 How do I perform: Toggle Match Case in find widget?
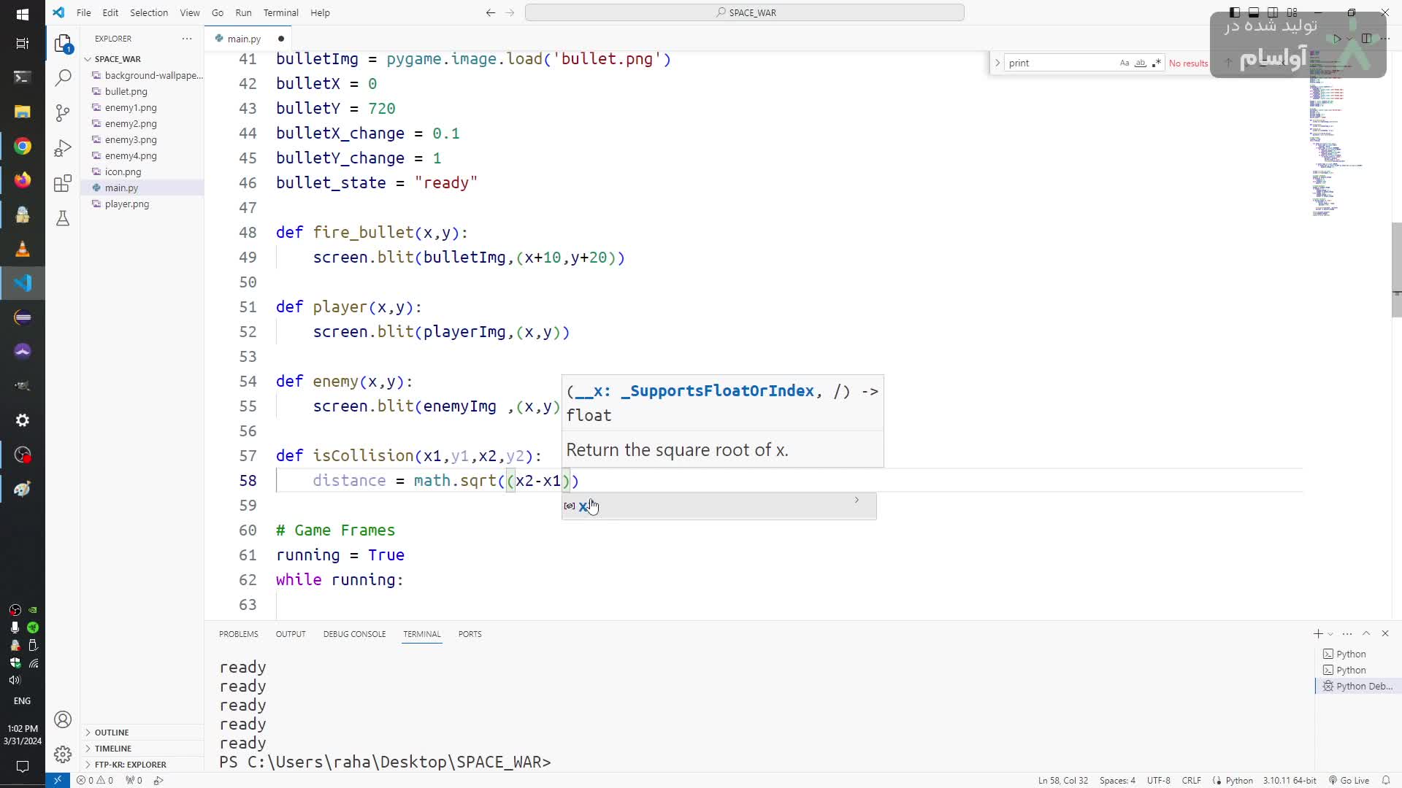coord(1125,63)
